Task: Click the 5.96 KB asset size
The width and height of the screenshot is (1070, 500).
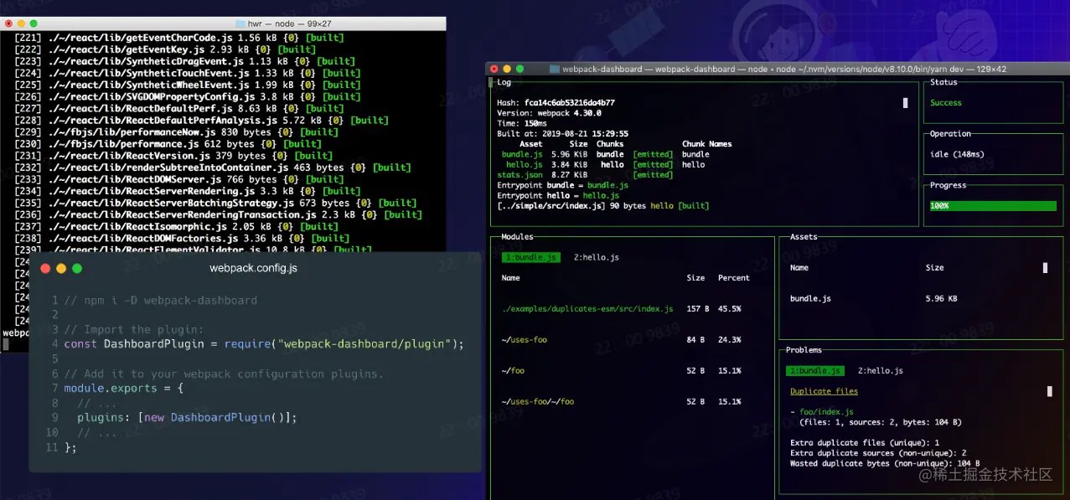Action: [x=942, y=298]
